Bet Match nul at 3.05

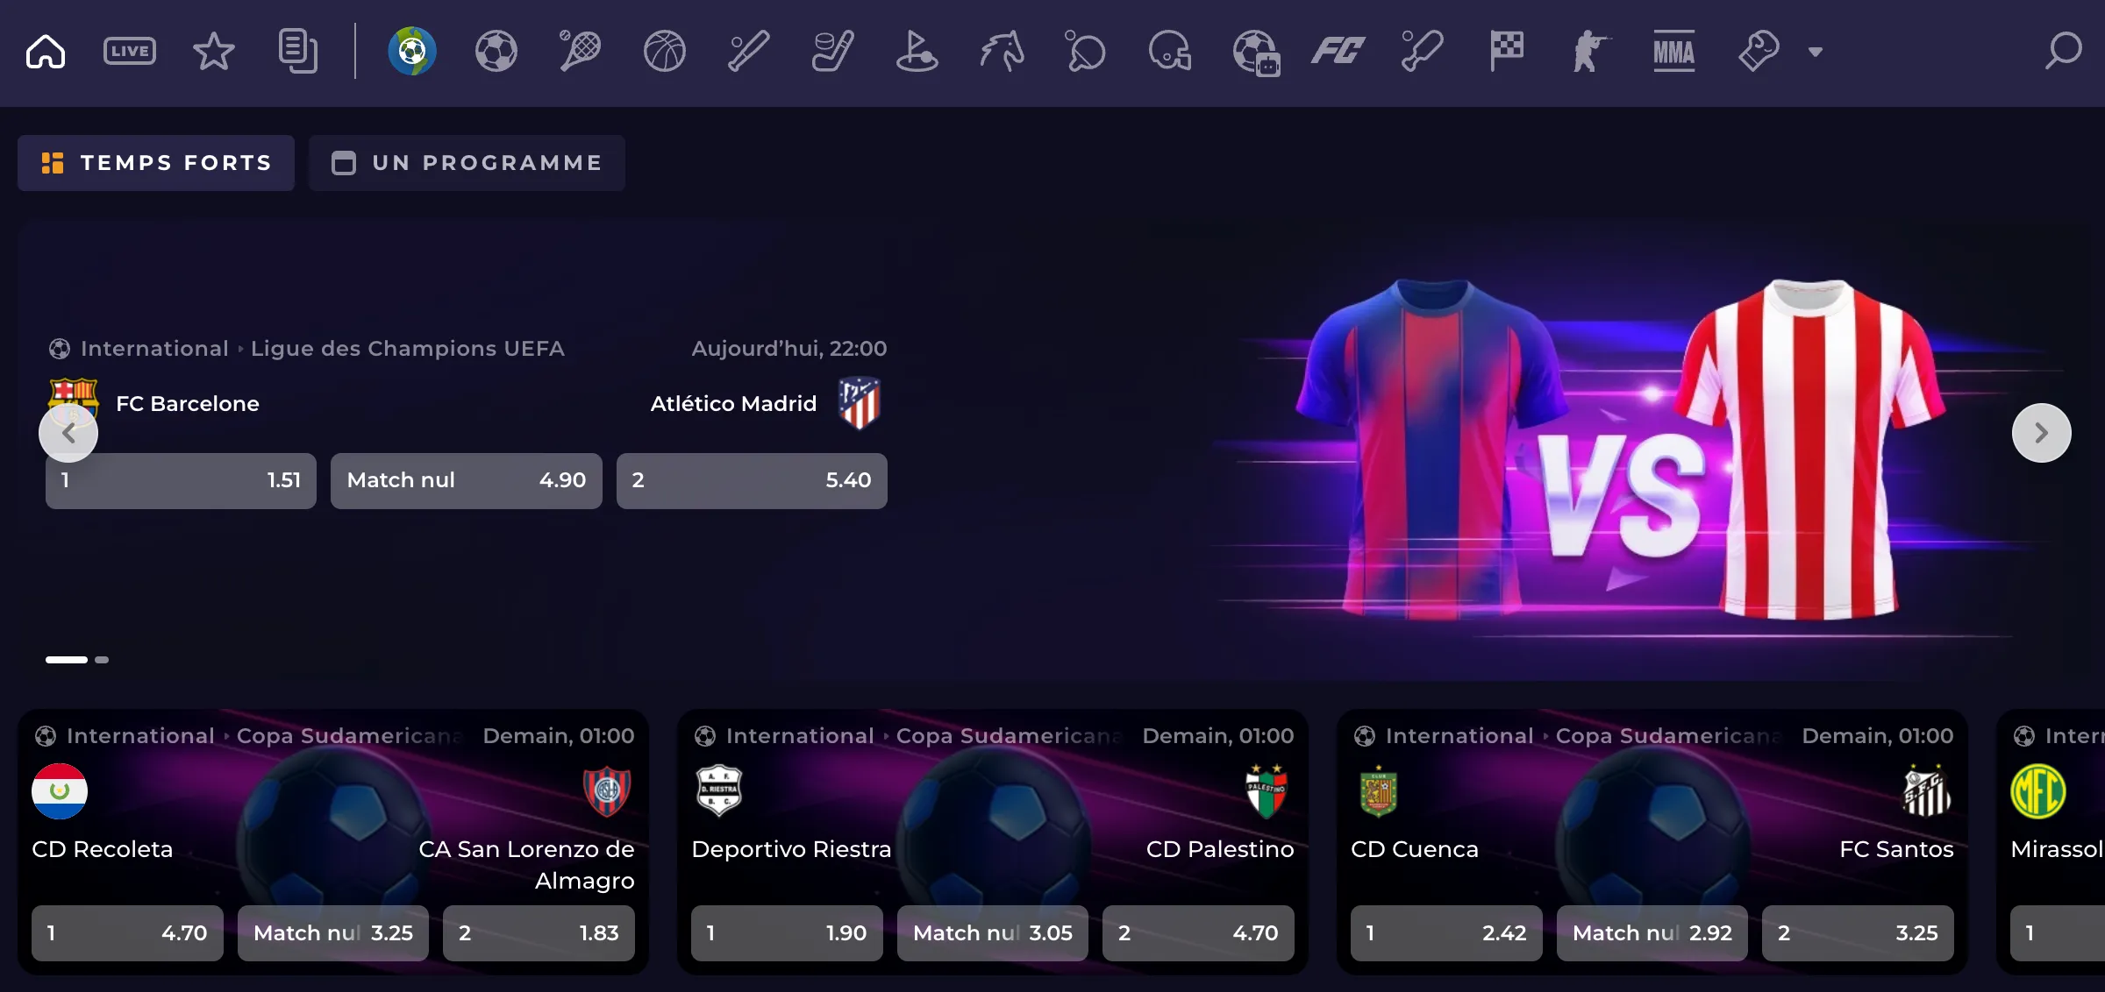click(x=993, y=933)
